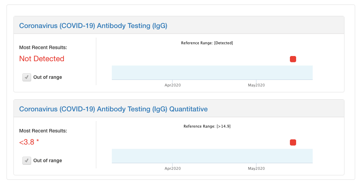361x185 pixels.
Task: Click Out of range label in IgG panel
Action: pyautogui.click(x=48, y=77)
